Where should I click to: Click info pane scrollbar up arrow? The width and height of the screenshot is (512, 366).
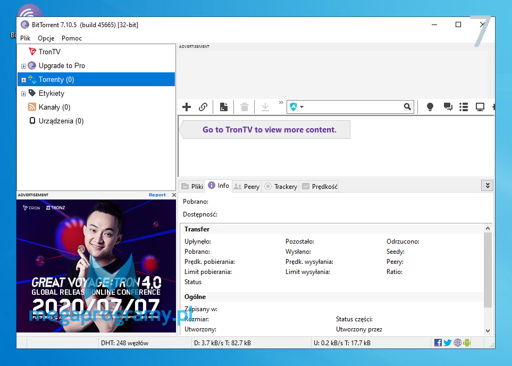(x=488, y=228)
